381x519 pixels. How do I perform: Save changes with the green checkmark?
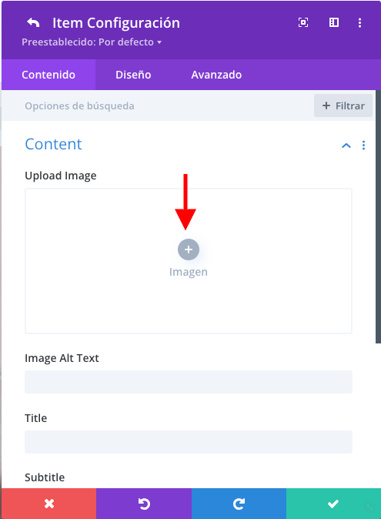tap(333, 504)
